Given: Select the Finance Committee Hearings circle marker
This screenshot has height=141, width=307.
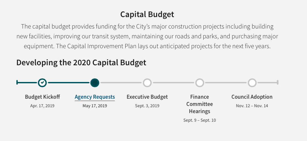Looking at the screenshot, I should coord(199,83).
